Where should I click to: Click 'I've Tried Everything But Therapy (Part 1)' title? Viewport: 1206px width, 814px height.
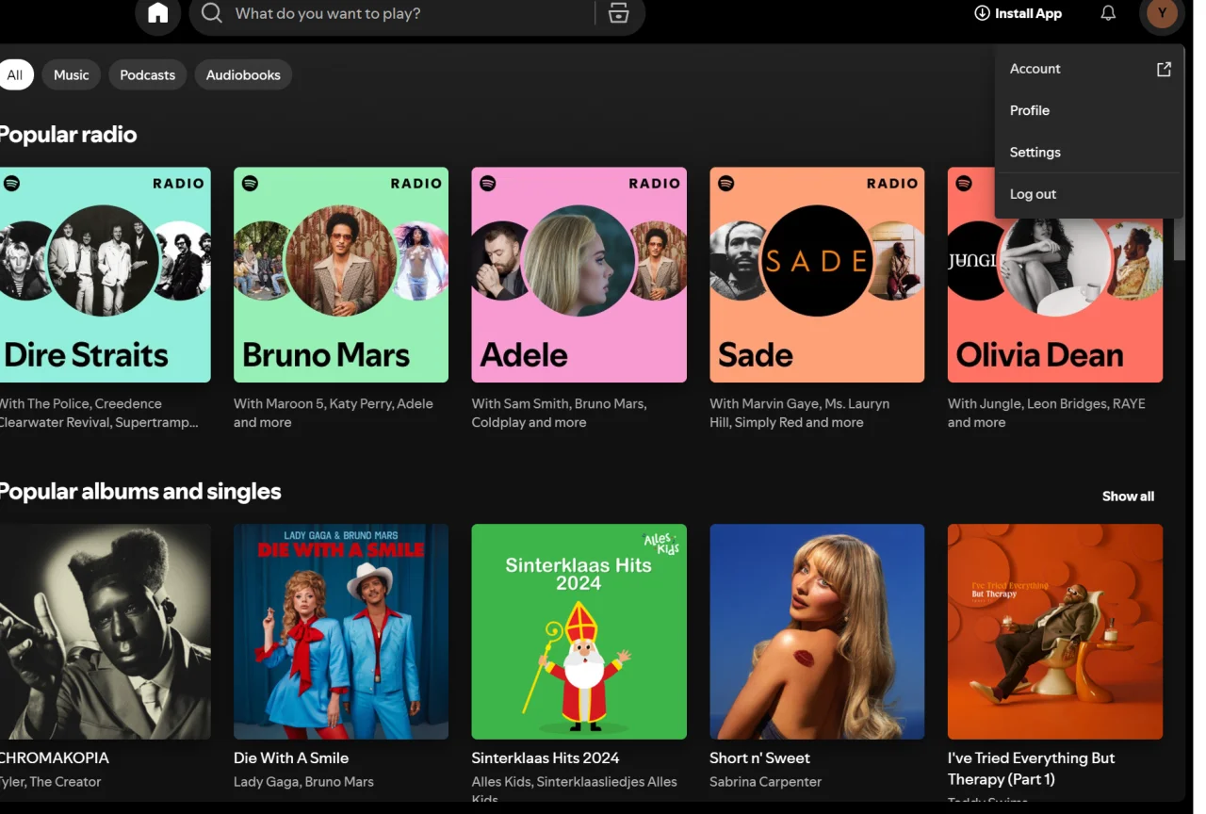1031,769
